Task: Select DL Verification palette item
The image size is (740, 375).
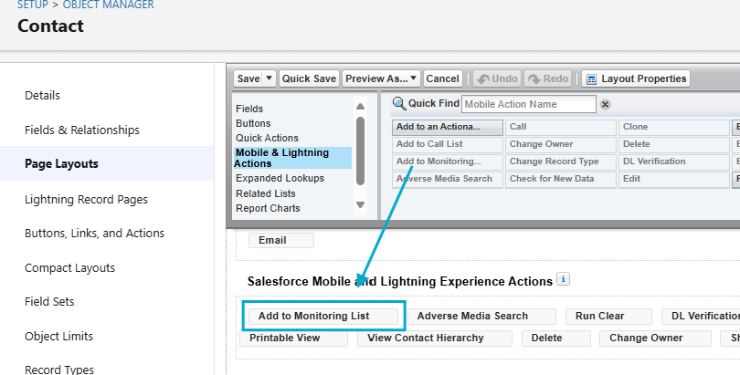Action: pos(674,162)
